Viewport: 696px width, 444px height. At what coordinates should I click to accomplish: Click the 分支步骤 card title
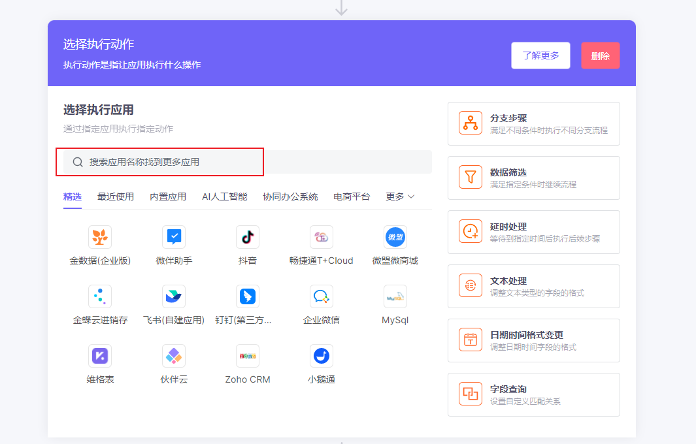point(508,118)
